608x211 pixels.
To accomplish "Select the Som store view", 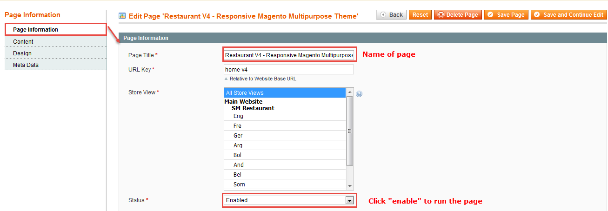I will (285, 185).
